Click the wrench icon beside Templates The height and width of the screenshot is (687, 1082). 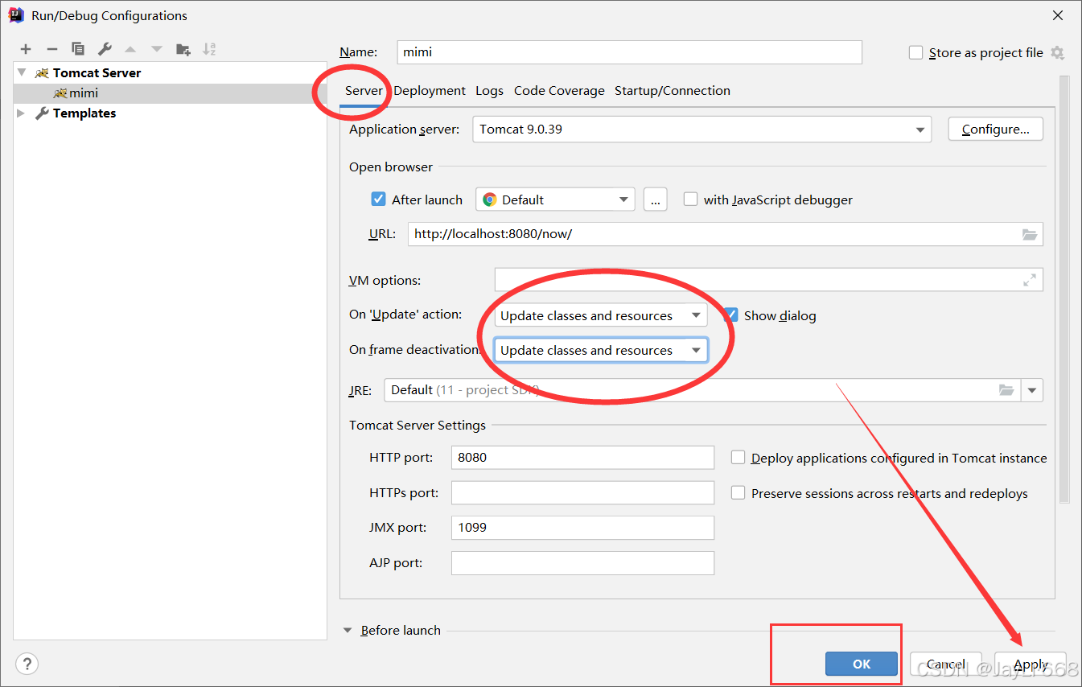coord(42,113)
